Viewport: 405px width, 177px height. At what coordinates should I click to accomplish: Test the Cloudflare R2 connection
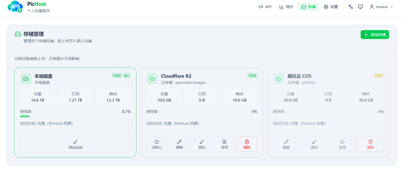click(202, 144)
